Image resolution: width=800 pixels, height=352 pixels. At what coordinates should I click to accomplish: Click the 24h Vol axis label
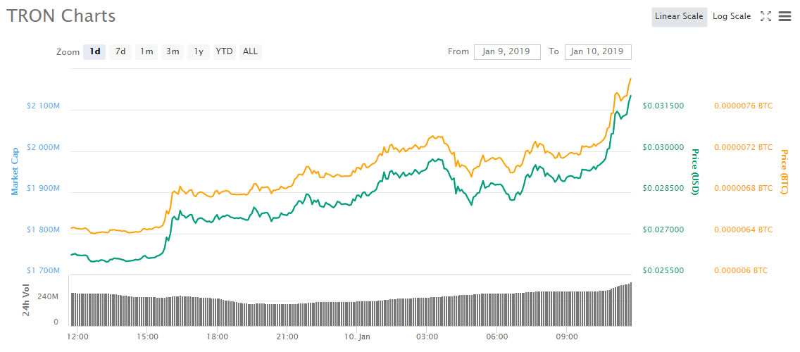[x=26, y=301]
